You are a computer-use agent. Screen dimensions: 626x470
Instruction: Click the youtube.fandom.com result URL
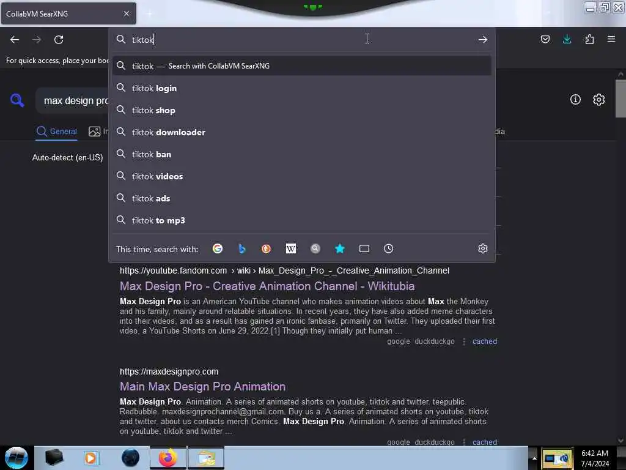pyautogui.click(x=284, y=270)
